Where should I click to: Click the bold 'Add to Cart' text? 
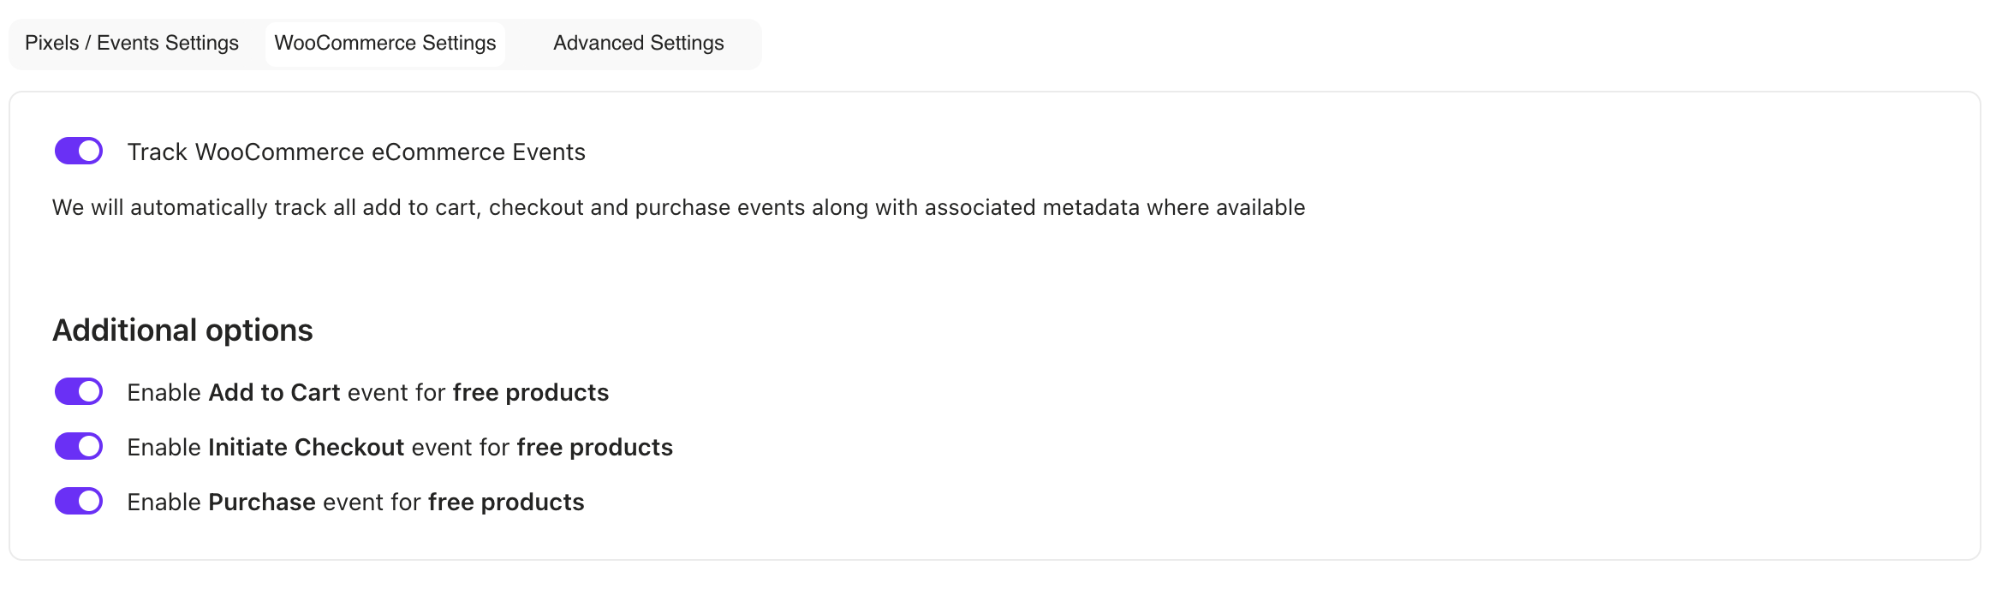click(x=274, y=393)
